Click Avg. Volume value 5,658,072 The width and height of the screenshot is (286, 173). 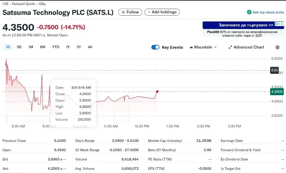[x=130, y=168]
